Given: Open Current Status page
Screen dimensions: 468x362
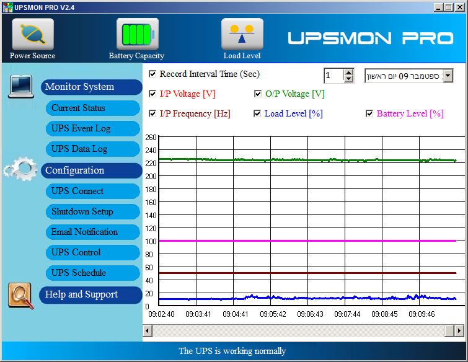Looking at the screenshot, I should tap(93, 108).
